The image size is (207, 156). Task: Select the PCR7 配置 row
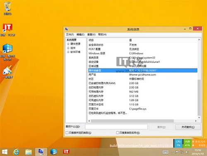point(143,49)
